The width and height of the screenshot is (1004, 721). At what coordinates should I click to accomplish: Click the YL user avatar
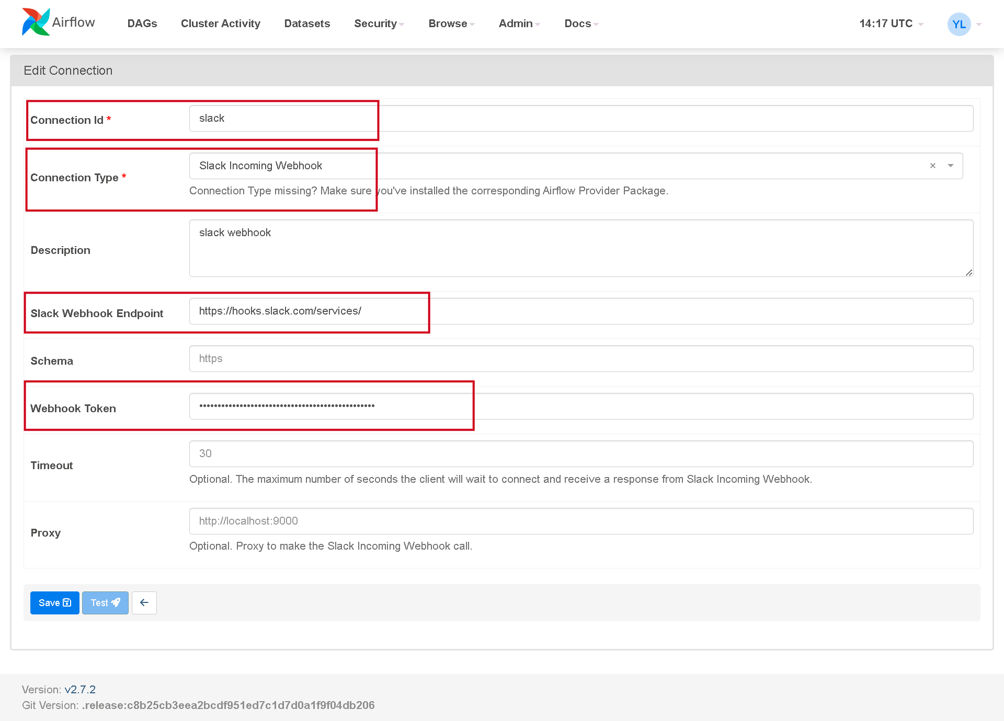point(959,24)
